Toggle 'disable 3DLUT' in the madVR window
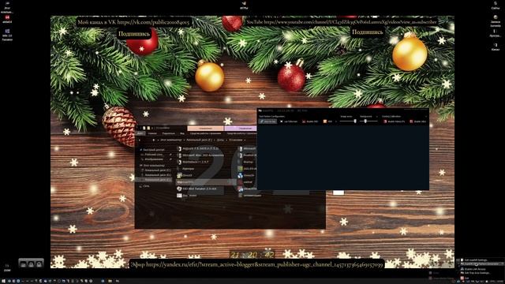505x284 pixels. point(417,121)
